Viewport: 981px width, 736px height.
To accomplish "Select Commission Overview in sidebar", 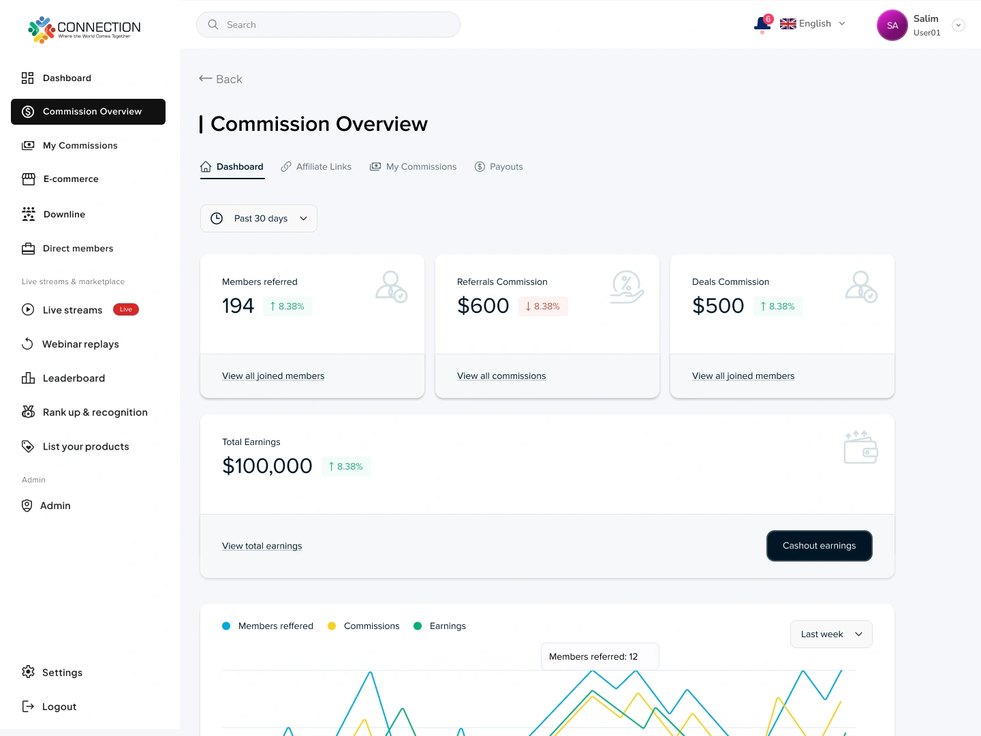I will click(88, 112).
